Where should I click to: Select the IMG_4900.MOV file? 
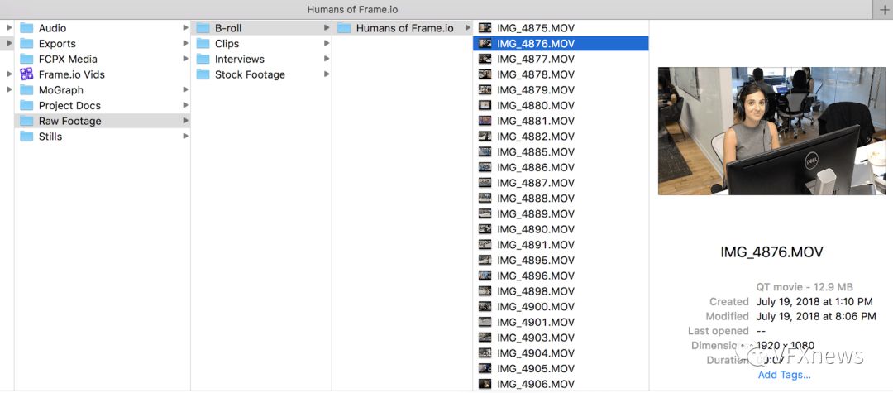point(535,307)
